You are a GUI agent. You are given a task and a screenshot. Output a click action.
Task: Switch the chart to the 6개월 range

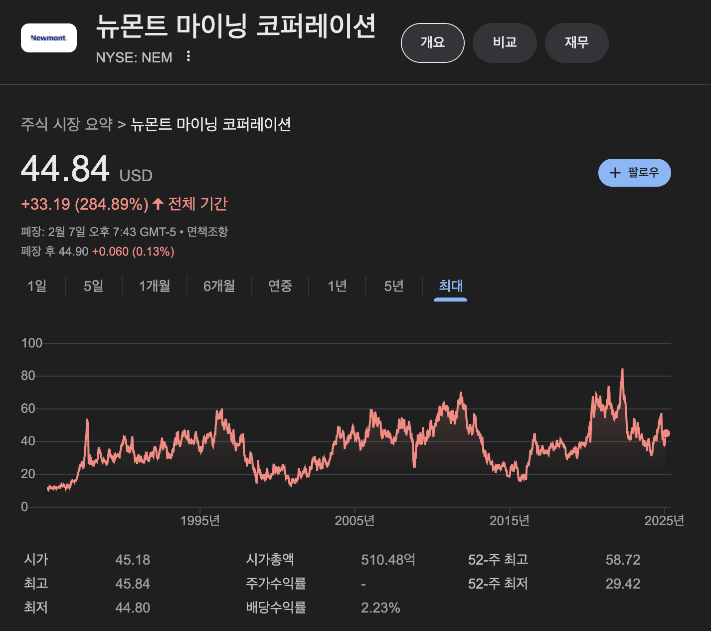219,286
